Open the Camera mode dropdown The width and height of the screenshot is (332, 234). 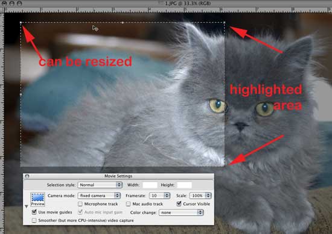pyautogui.click(x=99, y=196)
